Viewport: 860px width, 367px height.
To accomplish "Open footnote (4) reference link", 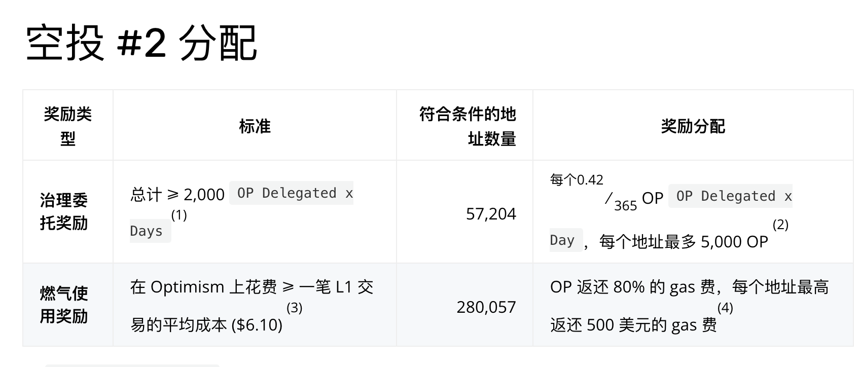I will 725,308.
